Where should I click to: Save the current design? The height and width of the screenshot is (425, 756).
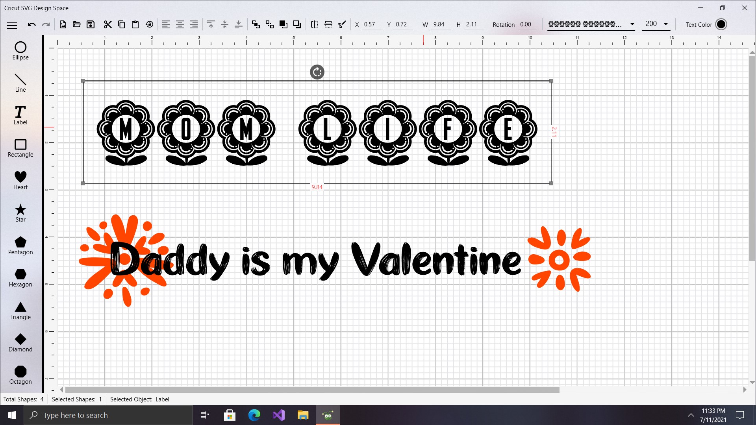pyautogui.click(x=91, y=24)
